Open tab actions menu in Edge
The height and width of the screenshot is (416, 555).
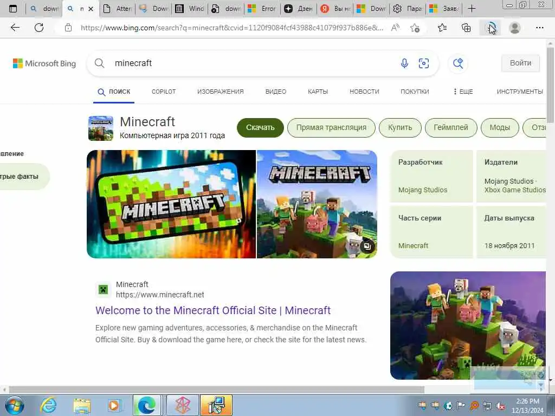tap(13, 9)
